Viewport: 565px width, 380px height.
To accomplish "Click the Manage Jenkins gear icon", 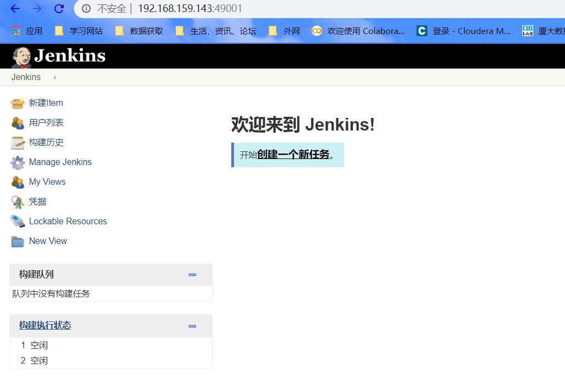I will 18,163.
